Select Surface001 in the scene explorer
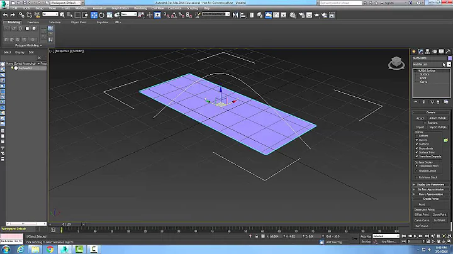This screenshot has width=453, height=254. coord(25,68)
